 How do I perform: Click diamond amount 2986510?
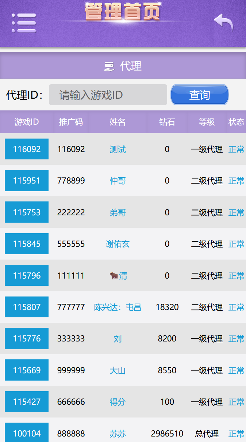coord(167,434)
